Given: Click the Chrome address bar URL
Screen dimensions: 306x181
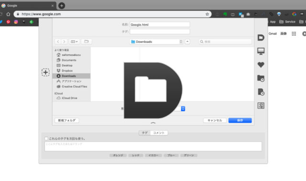Looking at the screenshot, I should click(x=41, y=14).
